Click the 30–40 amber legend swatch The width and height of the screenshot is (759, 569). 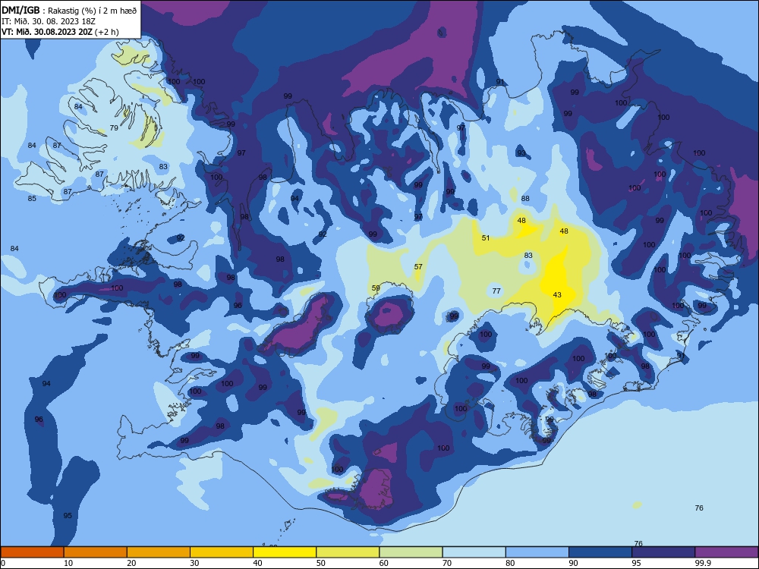point(222,552)
